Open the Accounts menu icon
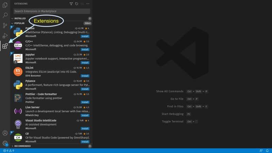This screenshot has height=153, width=272. 5,133
